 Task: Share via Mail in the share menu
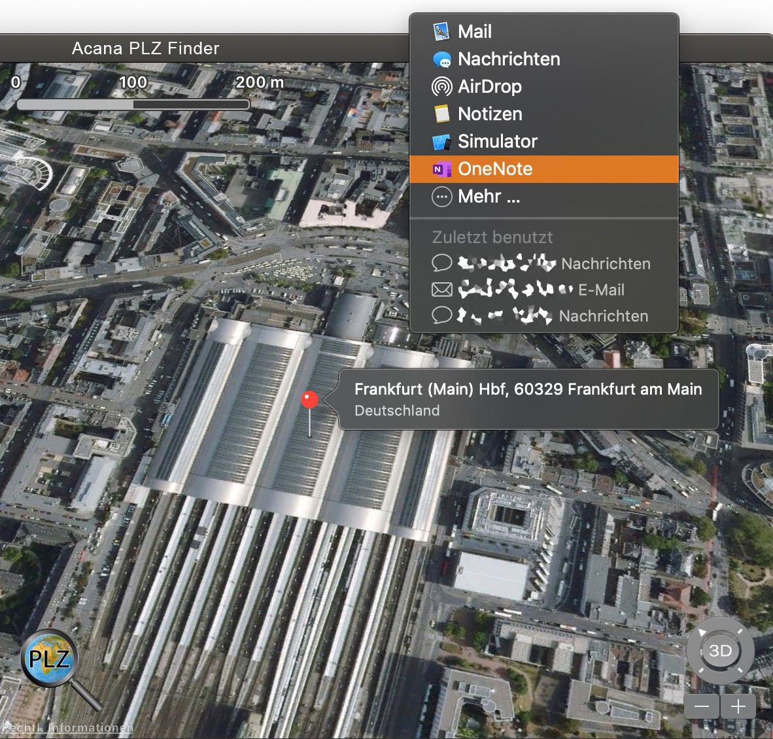click(543, 31)
